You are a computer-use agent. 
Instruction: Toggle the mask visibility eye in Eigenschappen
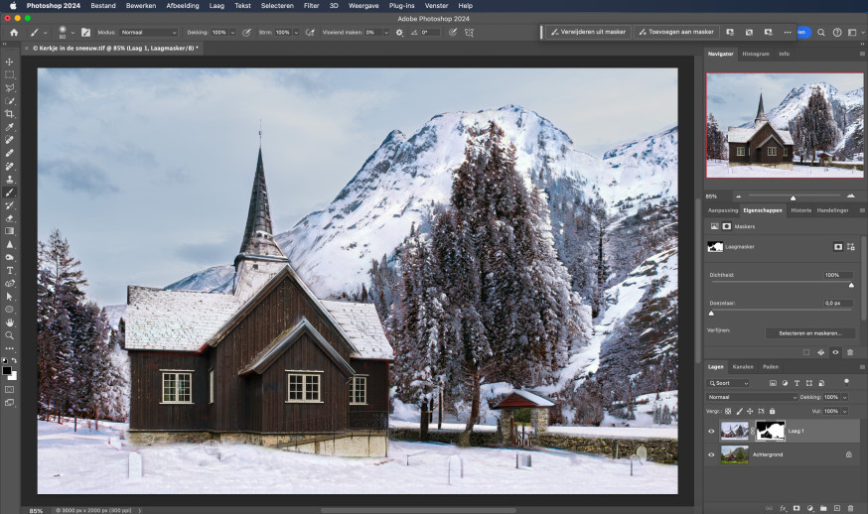click(x=835, y=352)
